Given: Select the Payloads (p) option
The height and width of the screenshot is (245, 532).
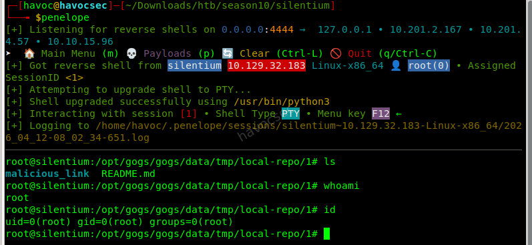Looking at the screenshot, I should point(179,53).
